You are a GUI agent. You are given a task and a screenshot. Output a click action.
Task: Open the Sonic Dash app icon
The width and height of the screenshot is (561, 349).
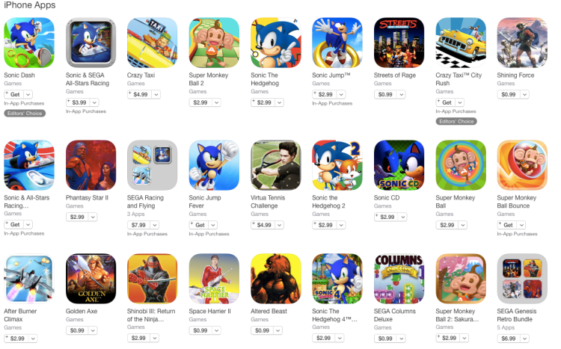coord(29,43)
